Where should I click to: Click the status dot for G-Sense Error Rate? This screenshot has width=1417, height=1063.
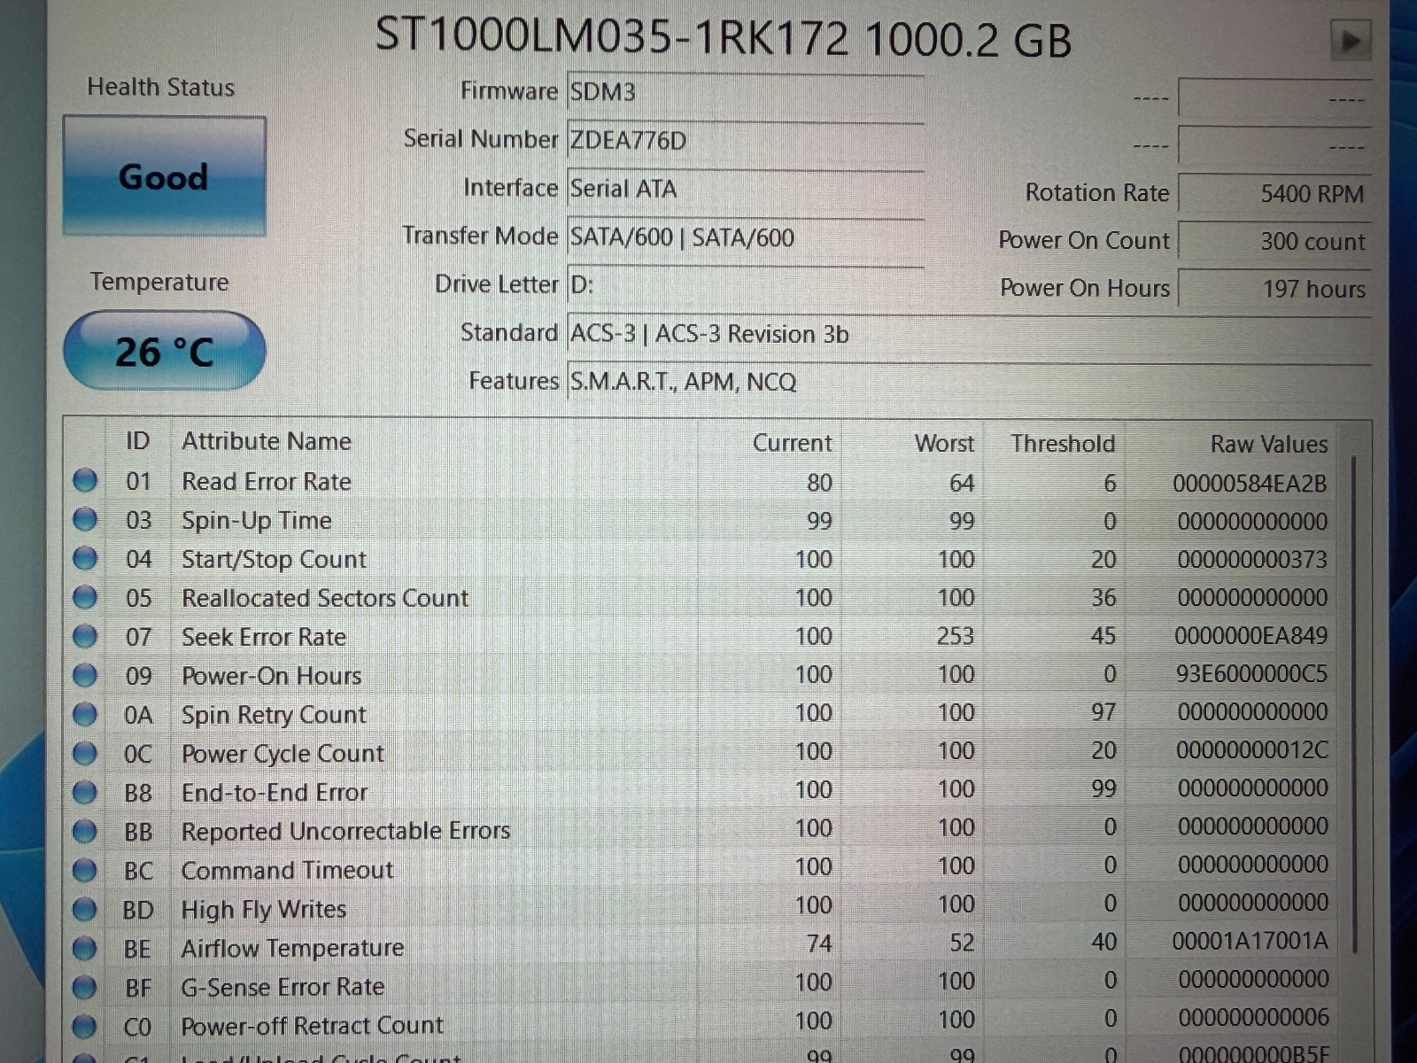(85, 988)
